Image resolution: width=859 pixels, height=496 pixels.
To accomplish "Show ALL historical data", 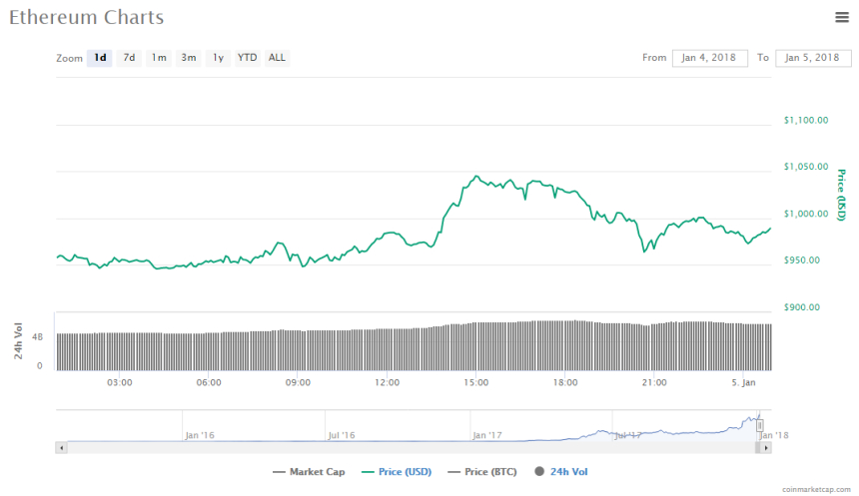I will [x=277, y=58].
